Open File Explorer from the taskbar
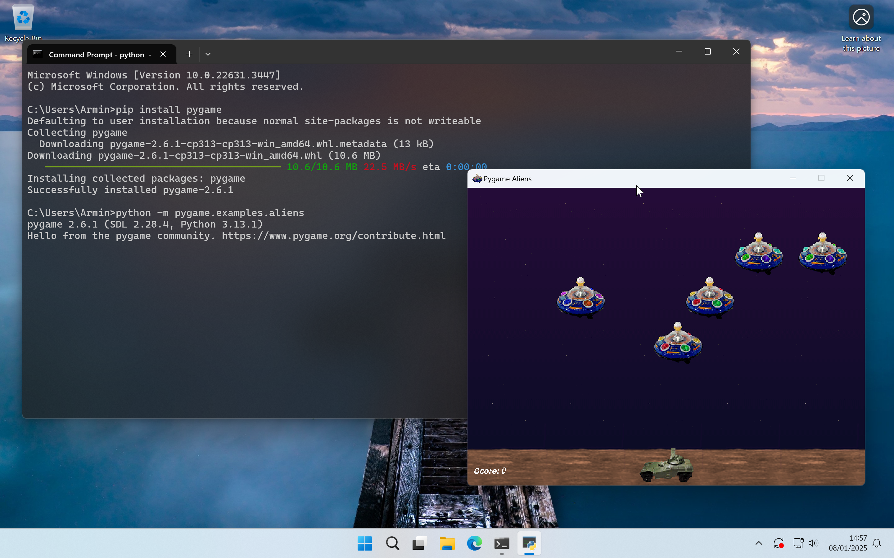The width and height of the screenshot is (894, 558). click(x=447, y=543)
